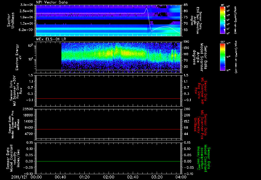
Task: Click the "02:40" time tick label
Action: pos(133,177)
